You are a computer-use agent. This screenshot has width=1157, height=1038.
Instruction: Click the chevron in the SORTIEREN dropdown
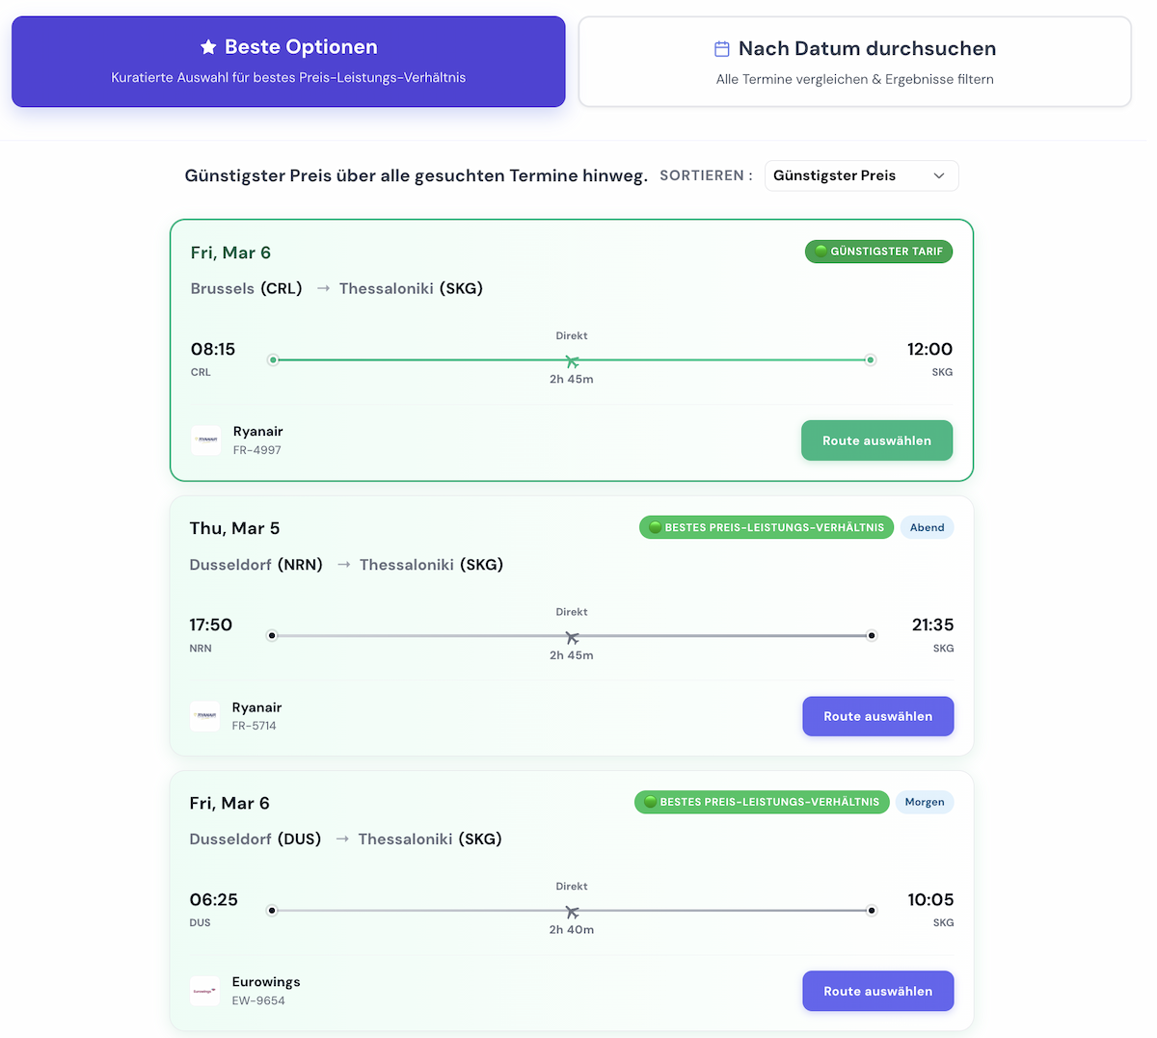pyautogui.click(x=937, y=175)
